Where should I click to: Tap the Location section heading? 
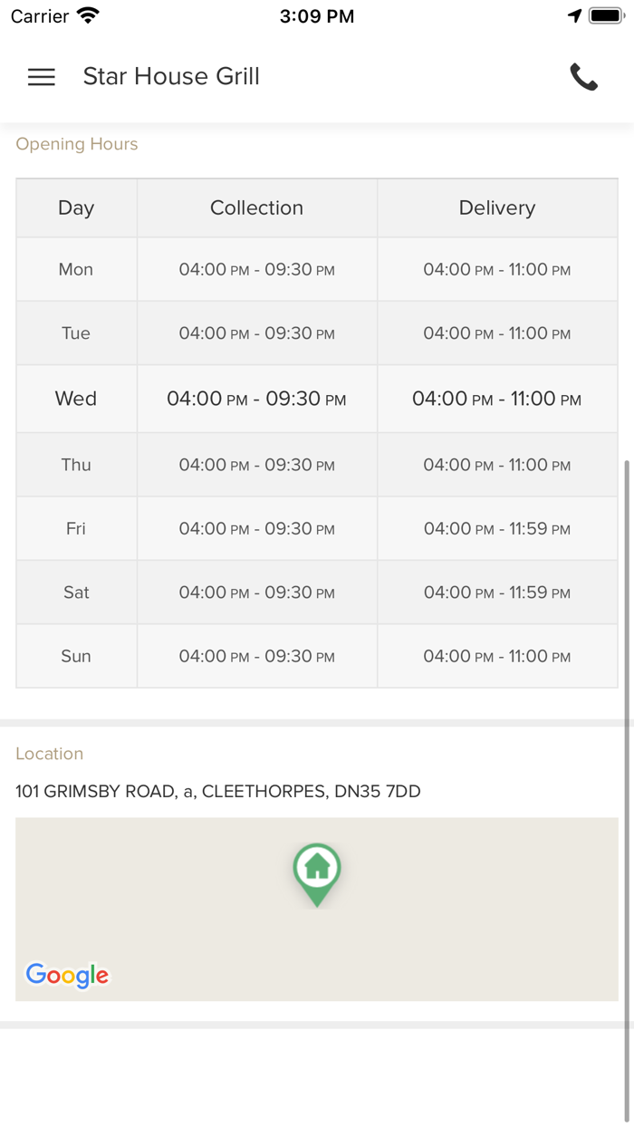pyautogui.click(x=50, y=754)
